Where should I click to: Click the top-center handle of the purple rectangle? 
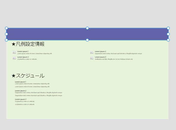pos(87,28)
